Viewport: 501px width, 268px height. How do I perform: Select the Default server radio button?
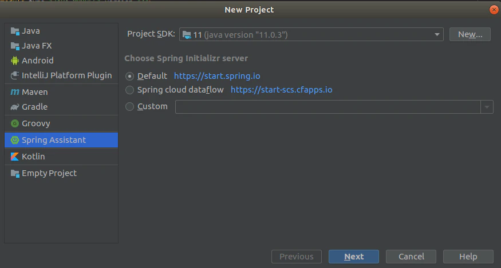point(129,76)
